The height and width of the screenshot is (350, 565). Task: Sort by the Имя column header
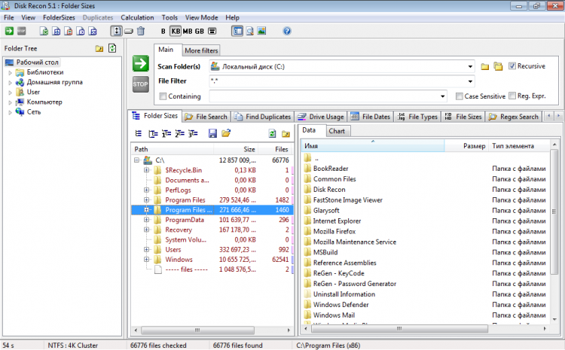(x=373, y=146)
